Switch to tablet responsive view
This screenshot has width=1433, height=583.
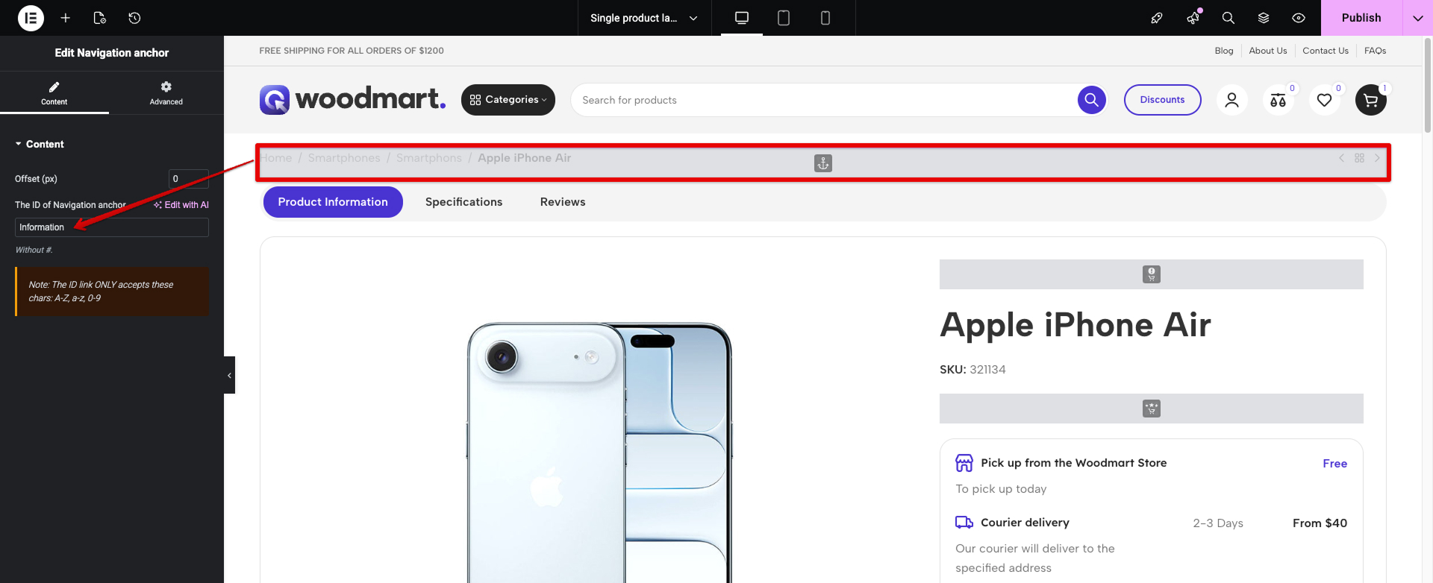(x=784, y=18)
